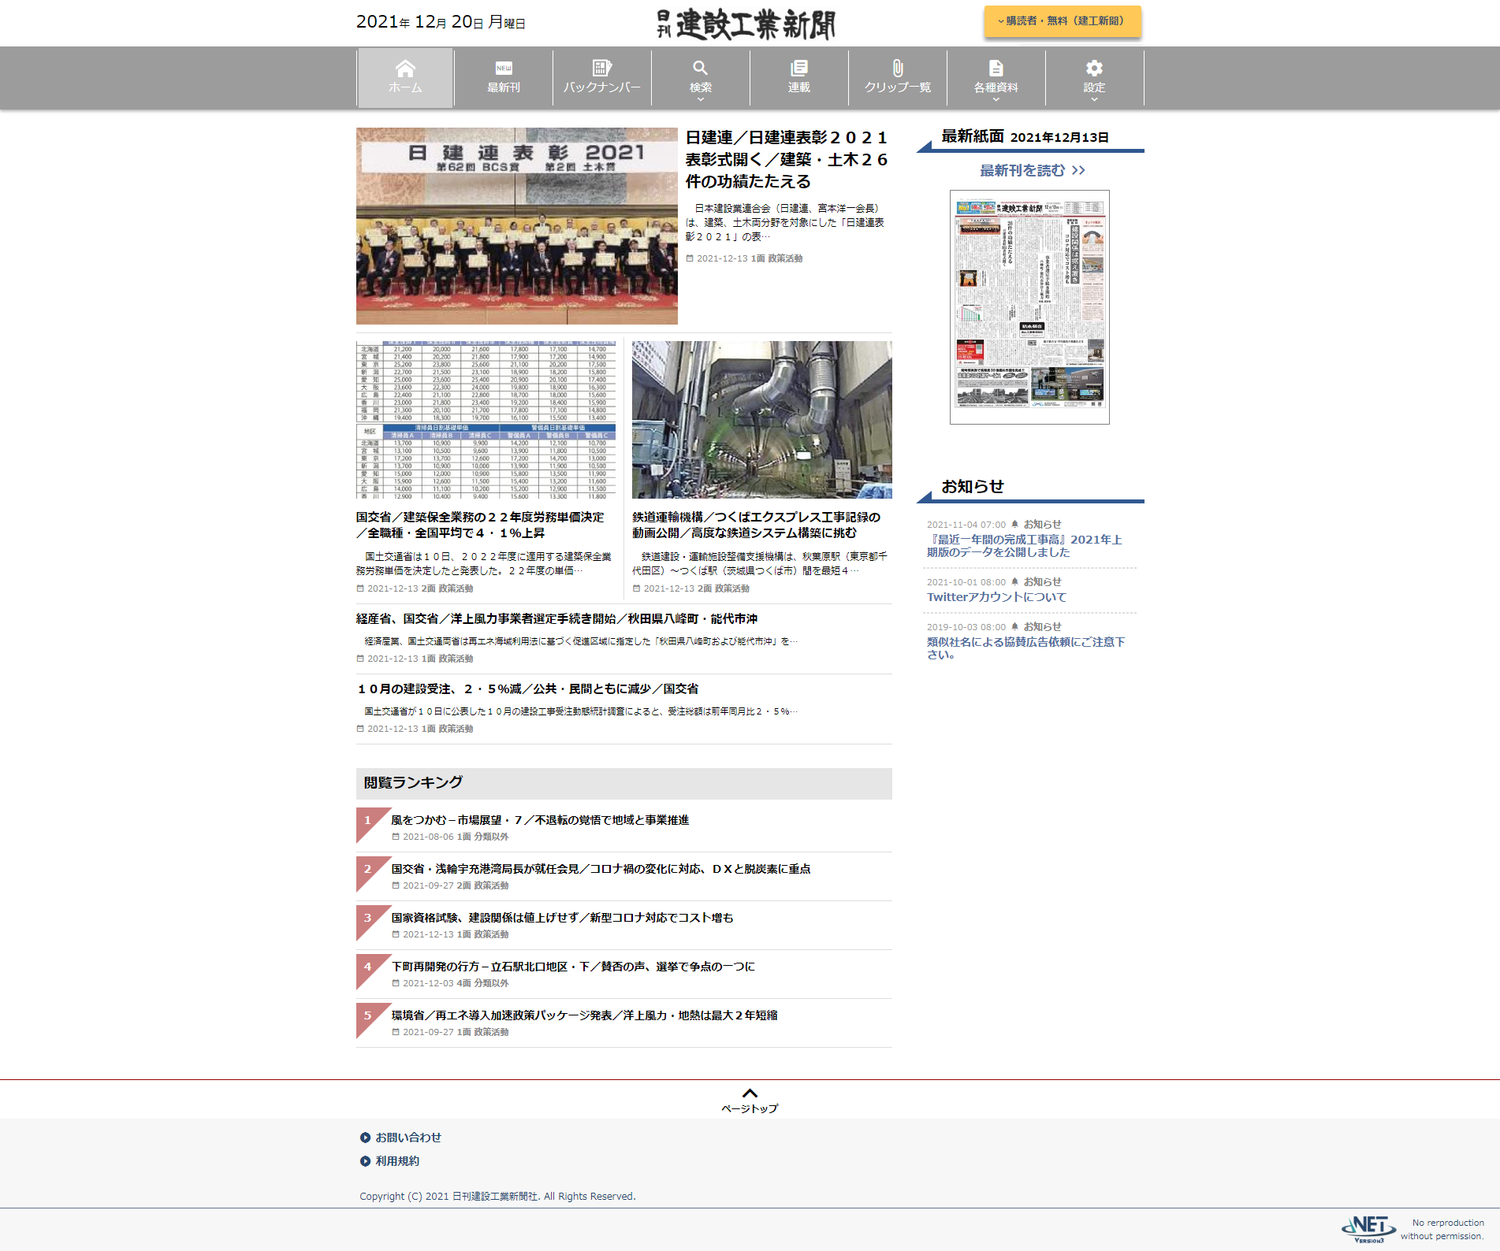Screen dimensions: 1500x1251
Task: Open the 日建連表彰２０２１ headline article
Action: pos(787,160)
